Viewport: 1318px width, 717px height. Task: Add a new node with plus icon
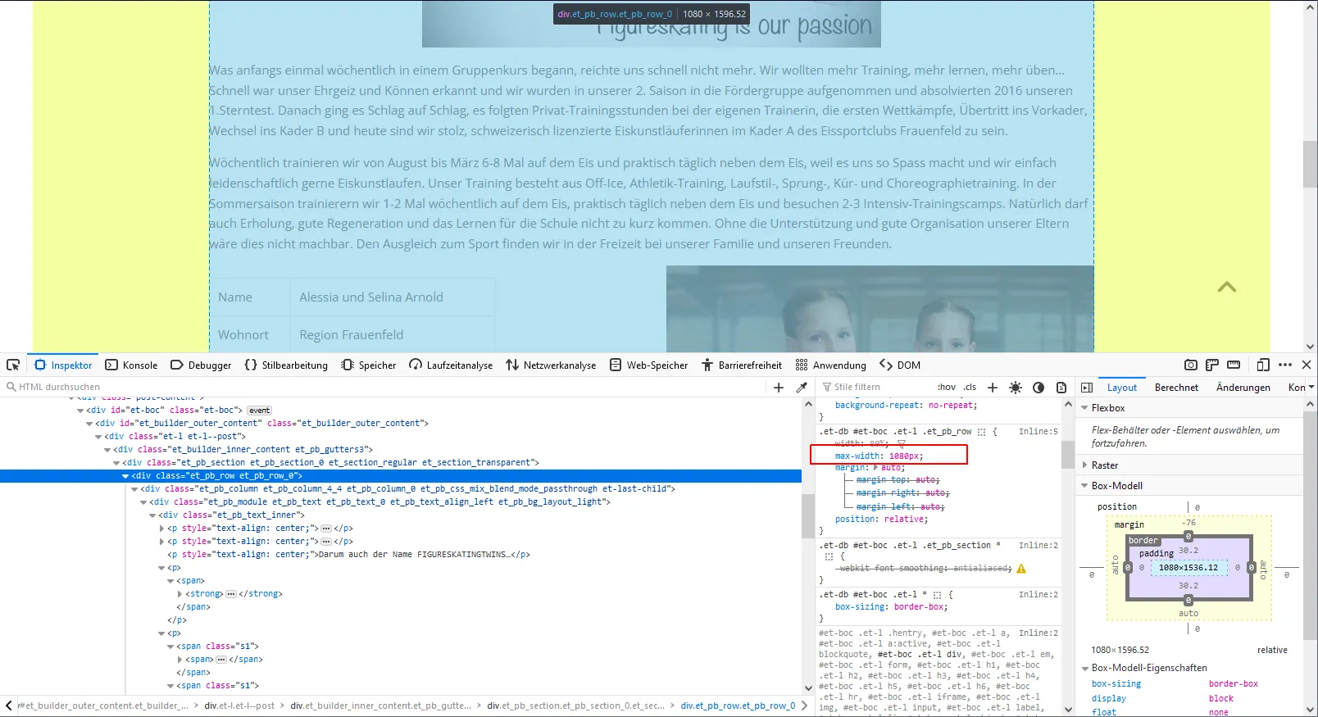pos(779,387)
